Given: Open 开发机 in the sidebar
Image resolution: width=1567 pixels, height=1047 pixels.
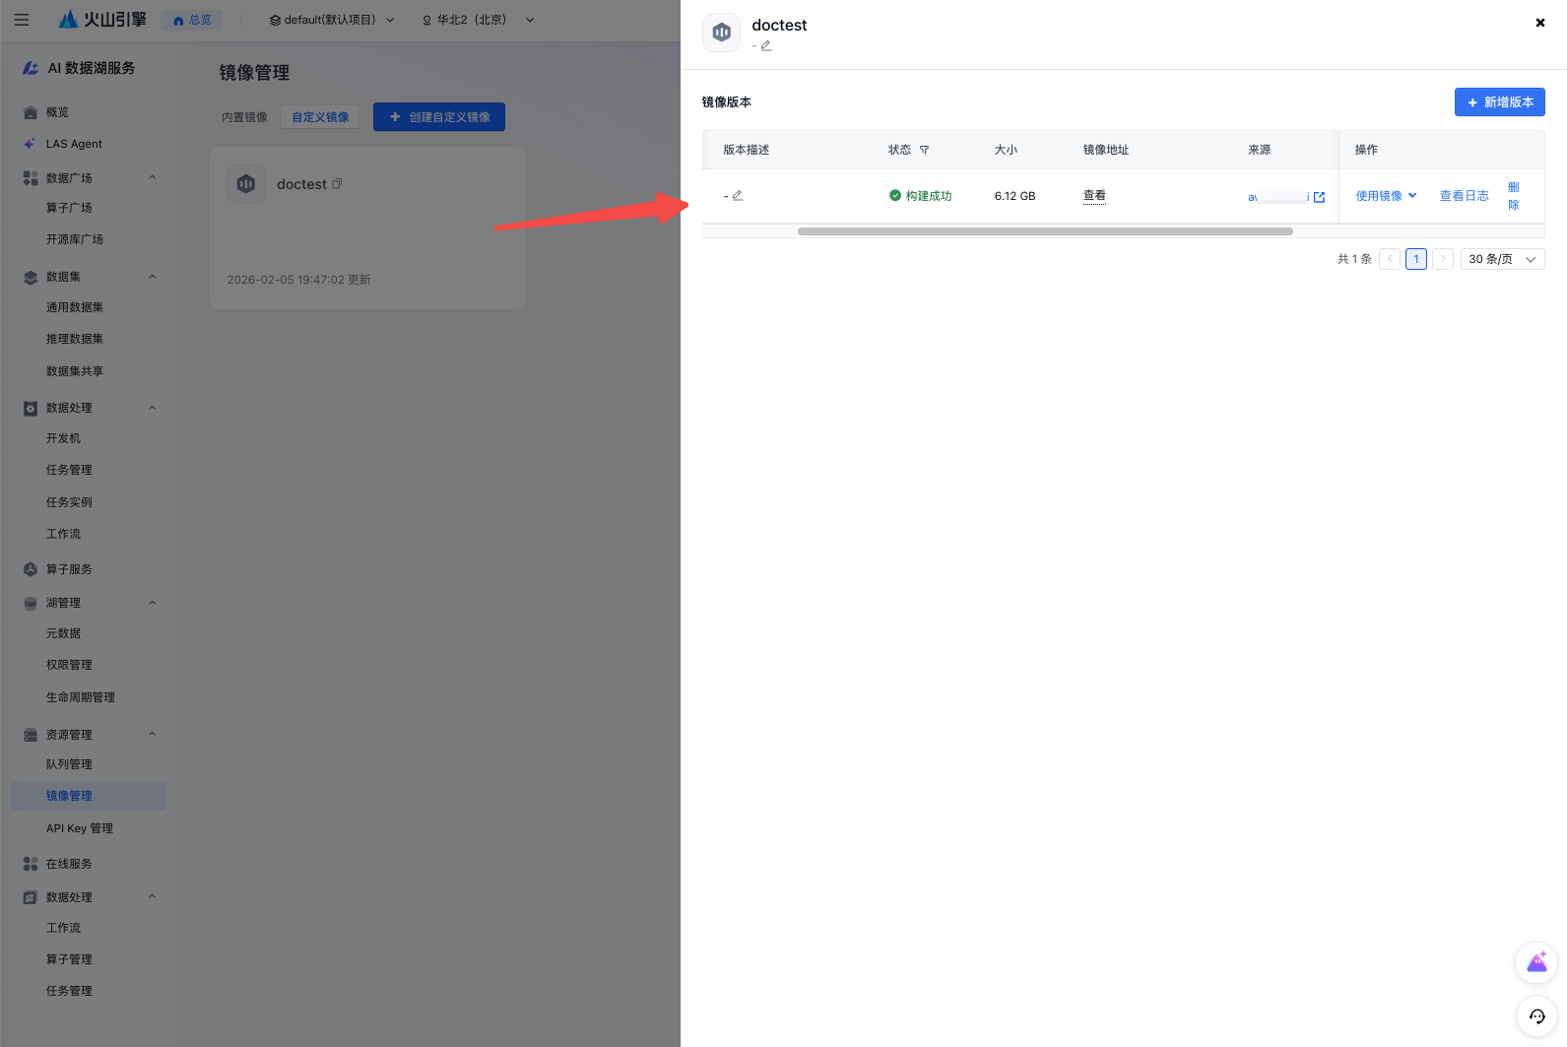Looking at the screenshot, I should tap(63, 438).
